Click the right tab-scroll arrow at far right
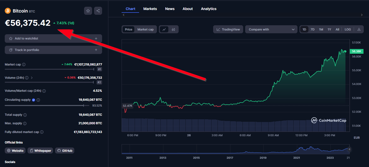Screen dimensions: 369x167 [362, 15]
